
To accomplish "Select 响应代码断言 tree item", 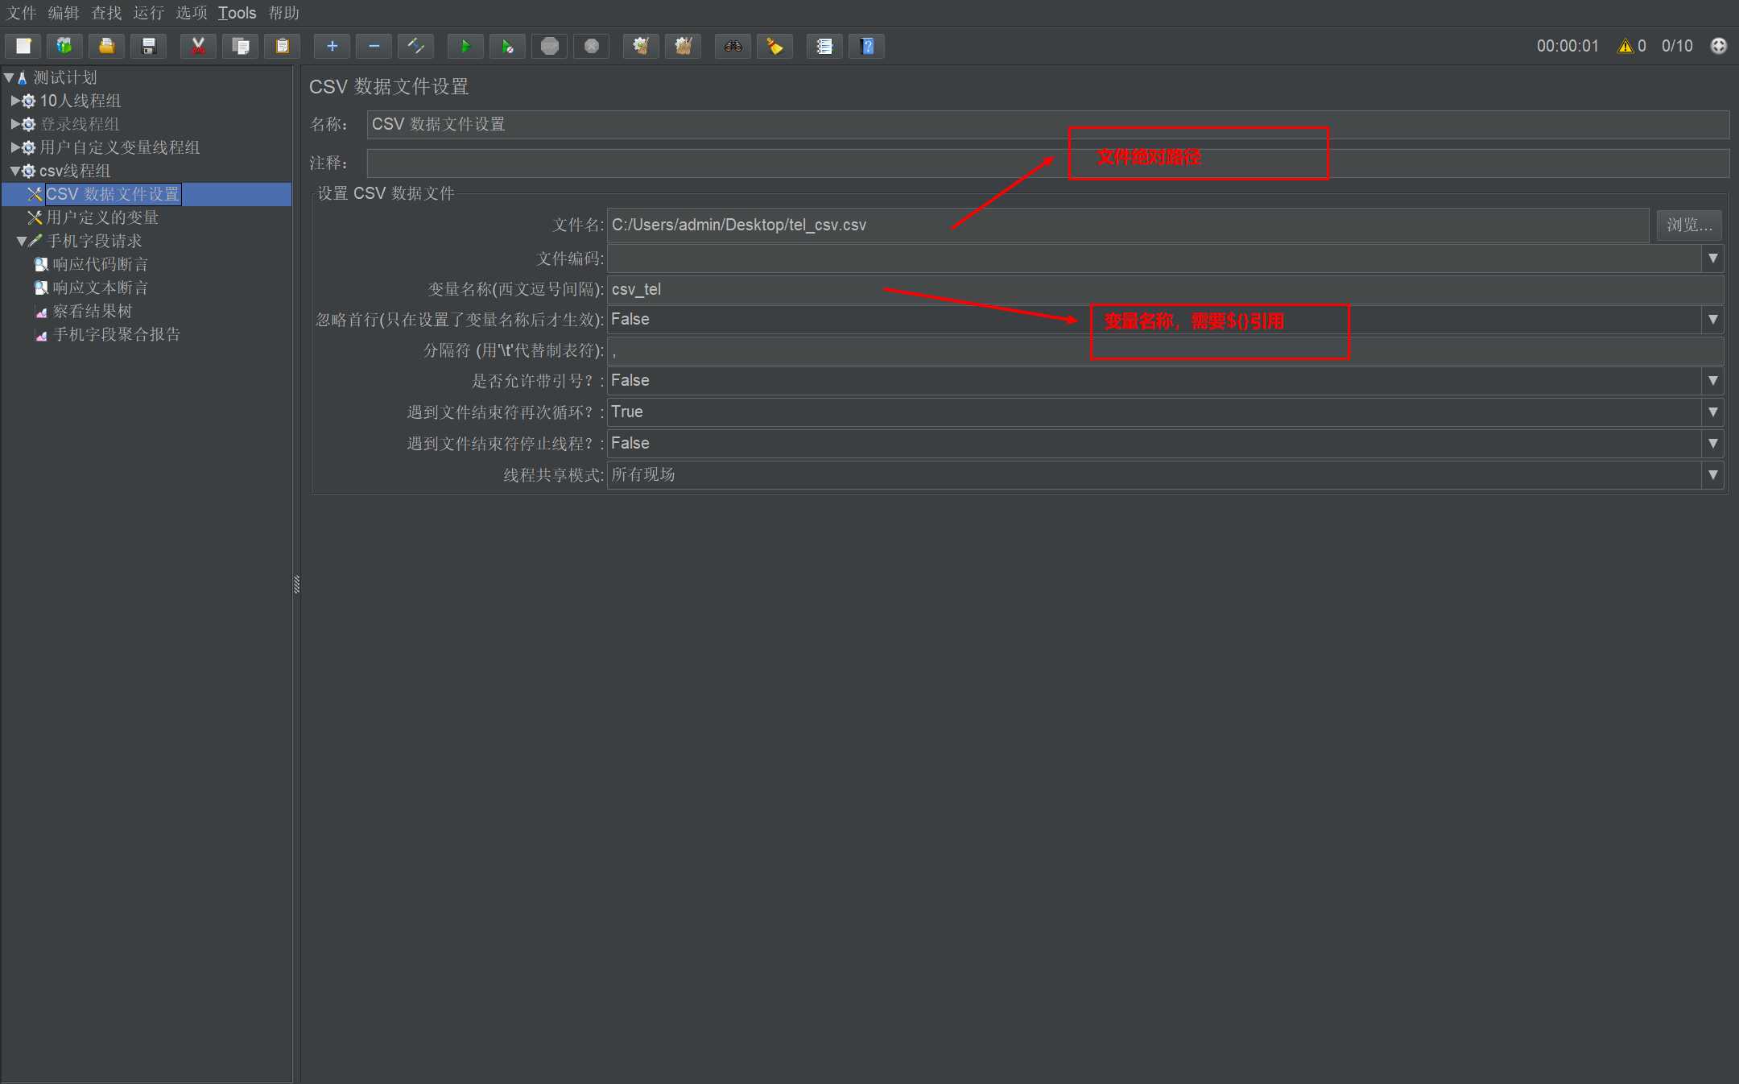I will [x=101, y=264].
